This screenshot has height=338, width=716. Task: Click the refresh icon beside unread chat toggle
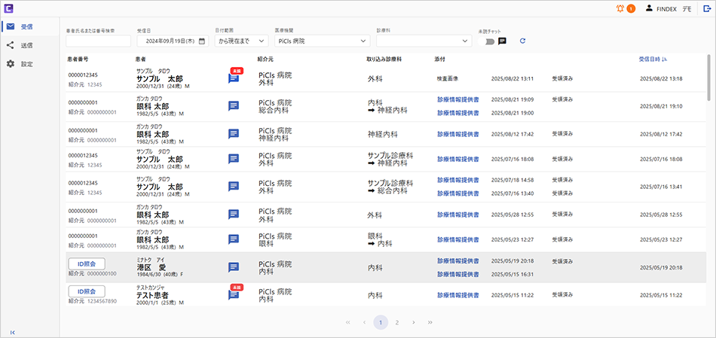522,41
